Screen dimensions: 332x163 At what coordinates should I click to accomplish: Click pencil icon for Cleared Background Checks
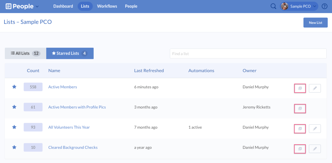tap(315, 149)
